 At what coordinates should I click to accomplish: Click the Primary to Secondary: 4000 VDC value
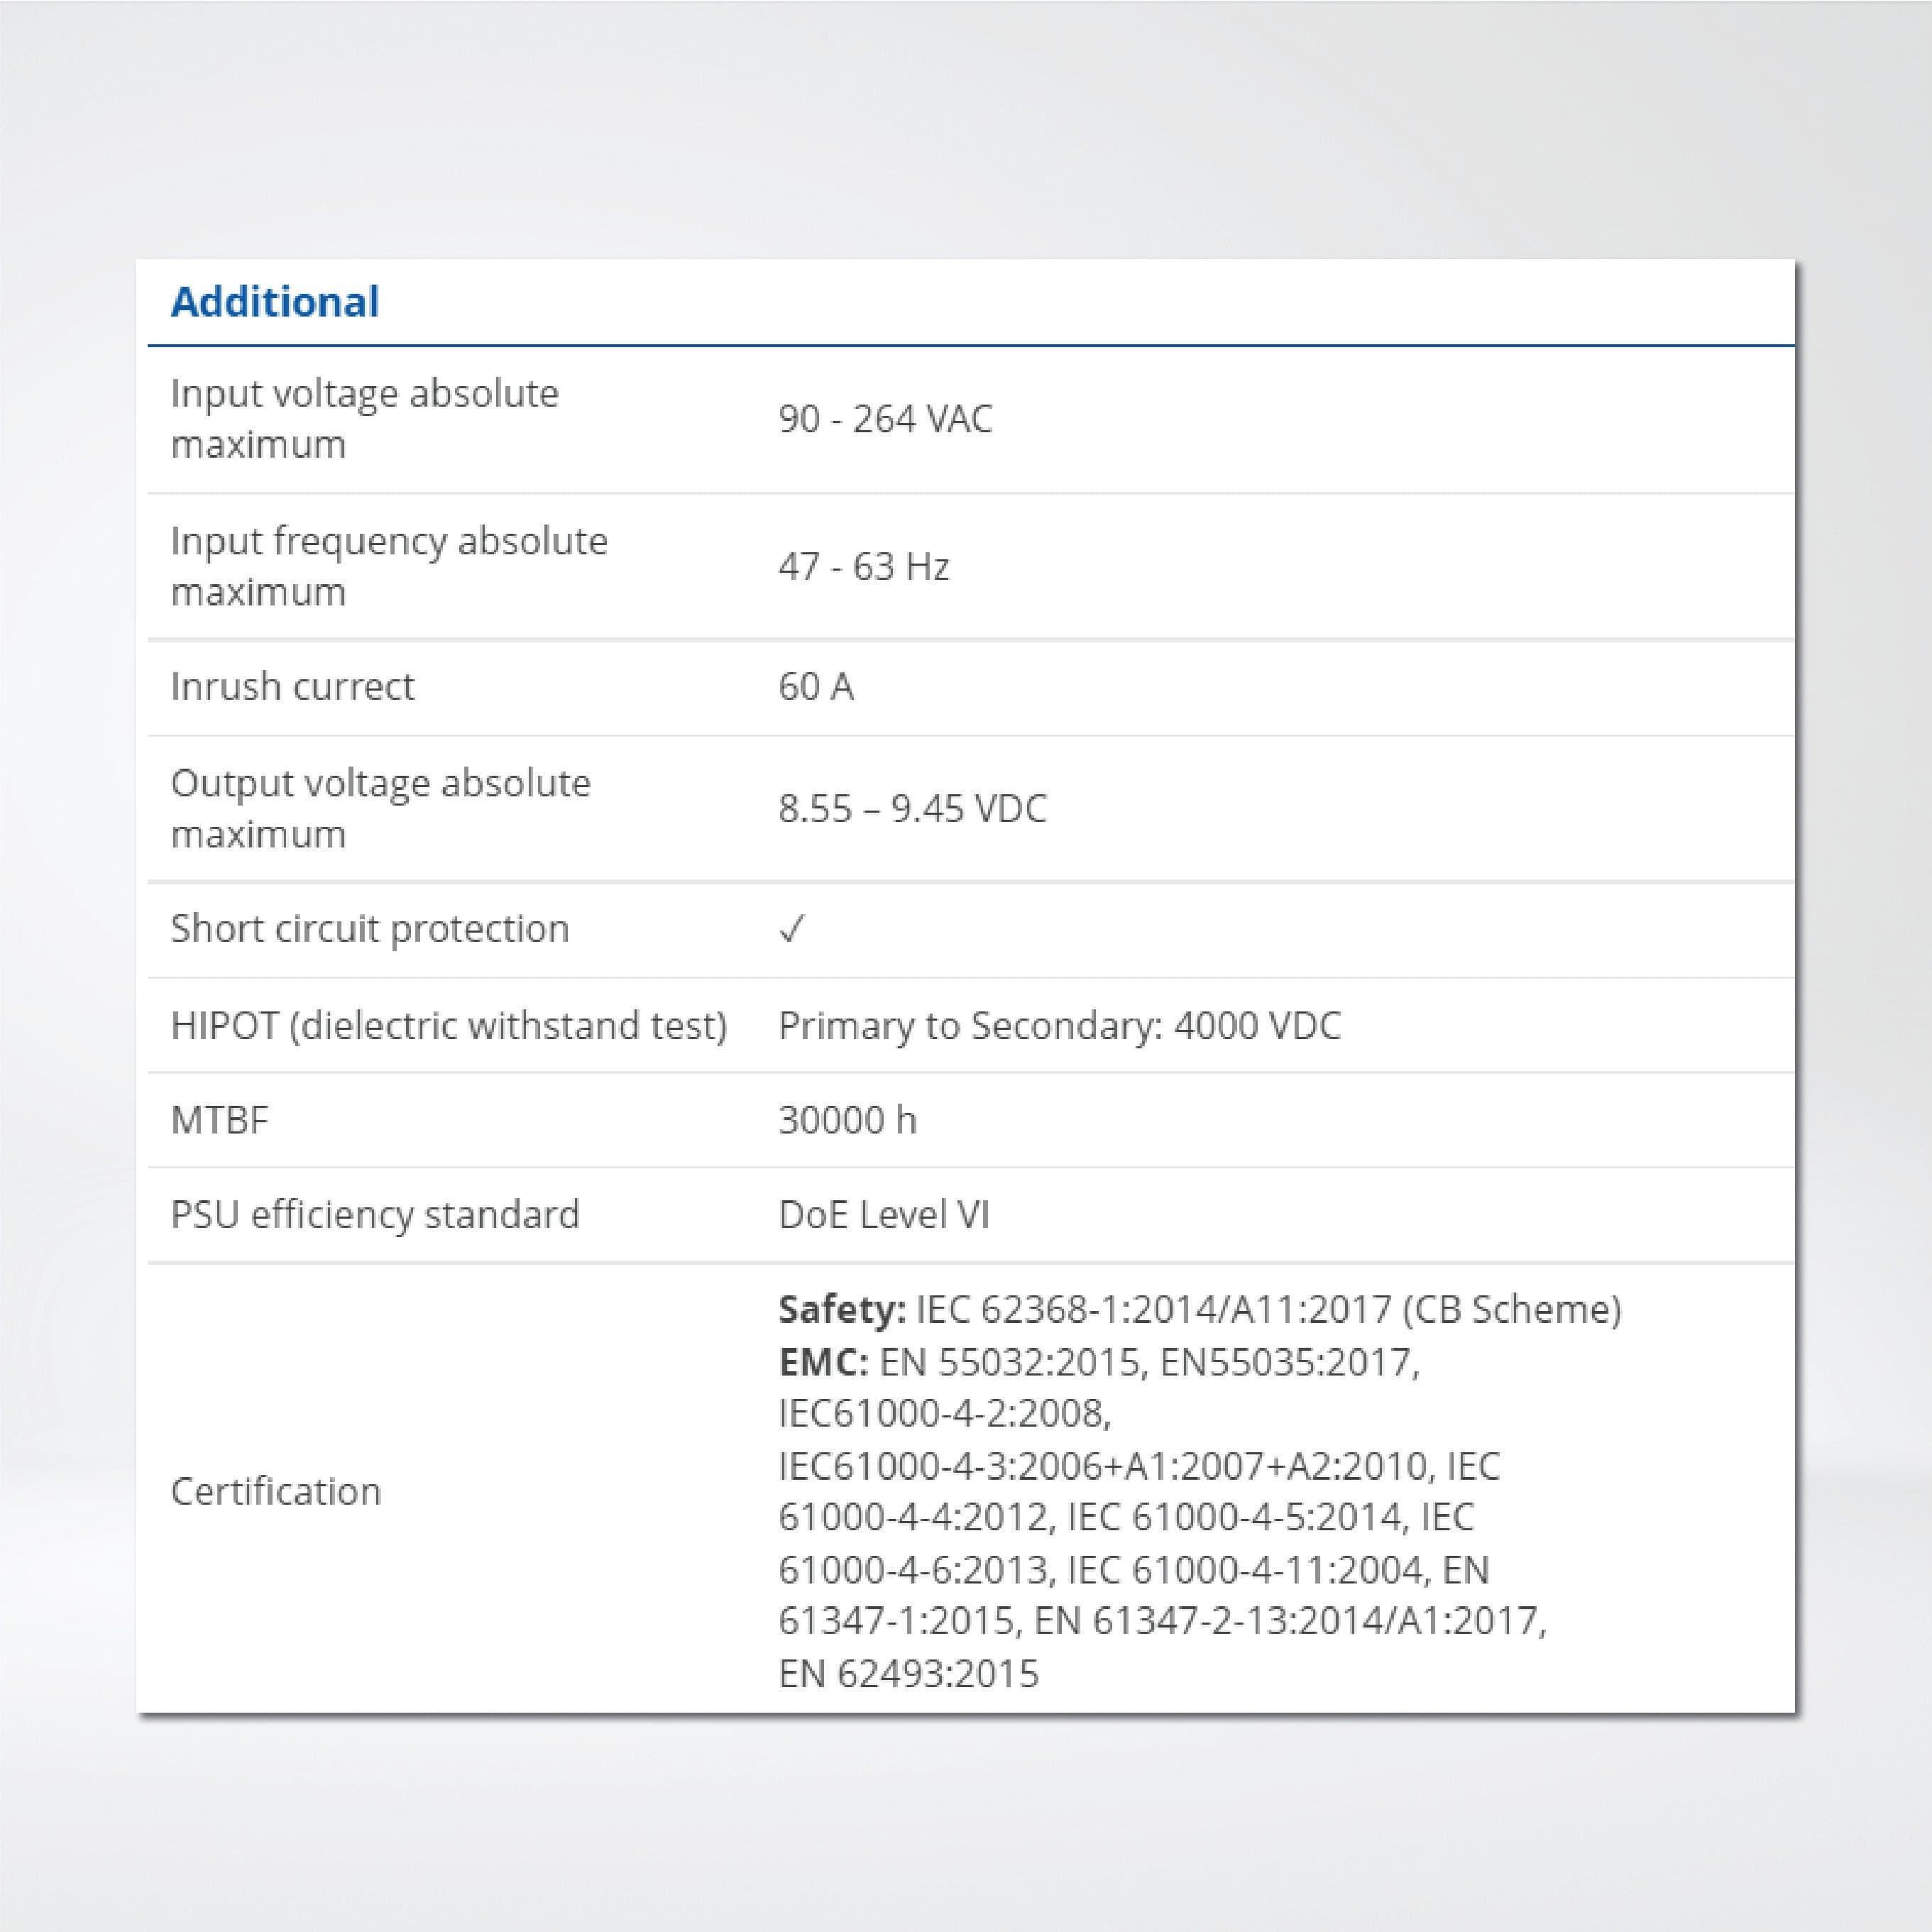click(1059, 1025)
